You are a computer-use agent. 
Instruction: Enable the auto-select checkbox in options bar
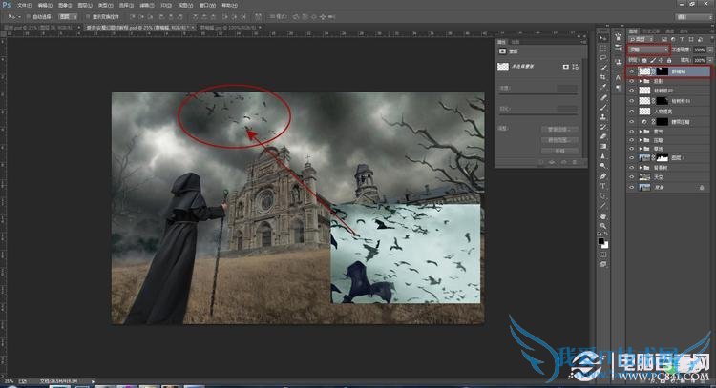pos(29,16)
